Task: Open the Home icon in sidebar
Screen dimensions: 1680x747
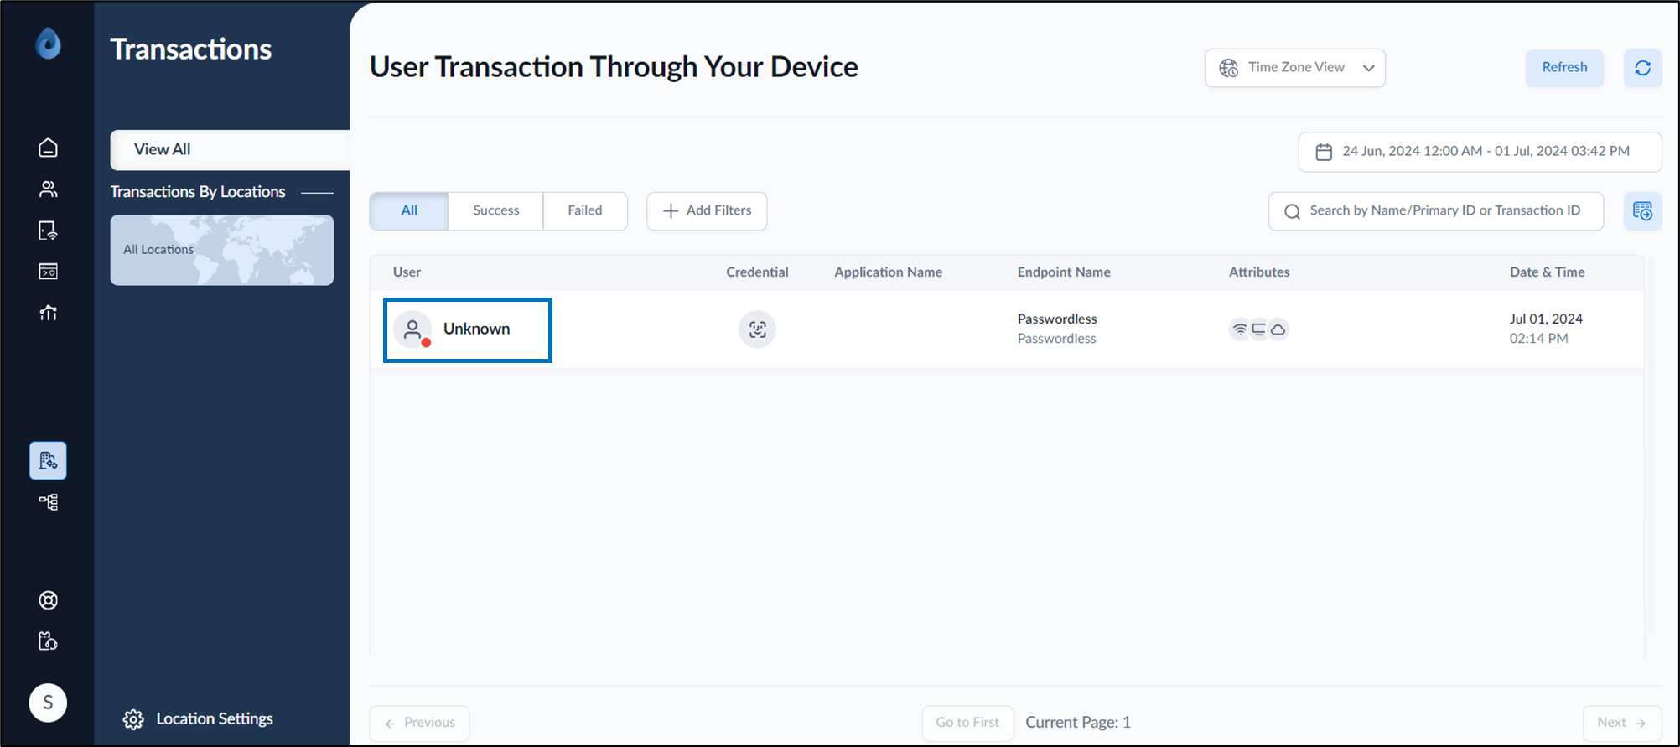Action: 48,148
